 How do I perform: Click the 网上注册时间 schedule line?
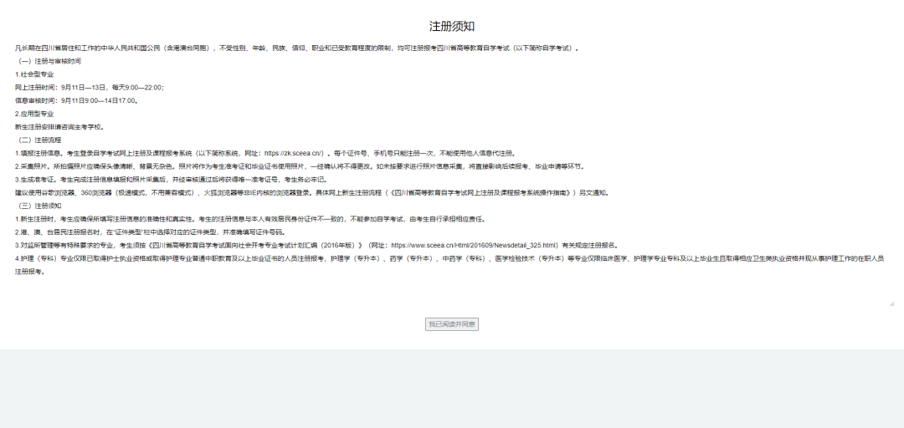pyautogui.click(x=90, y=87)
